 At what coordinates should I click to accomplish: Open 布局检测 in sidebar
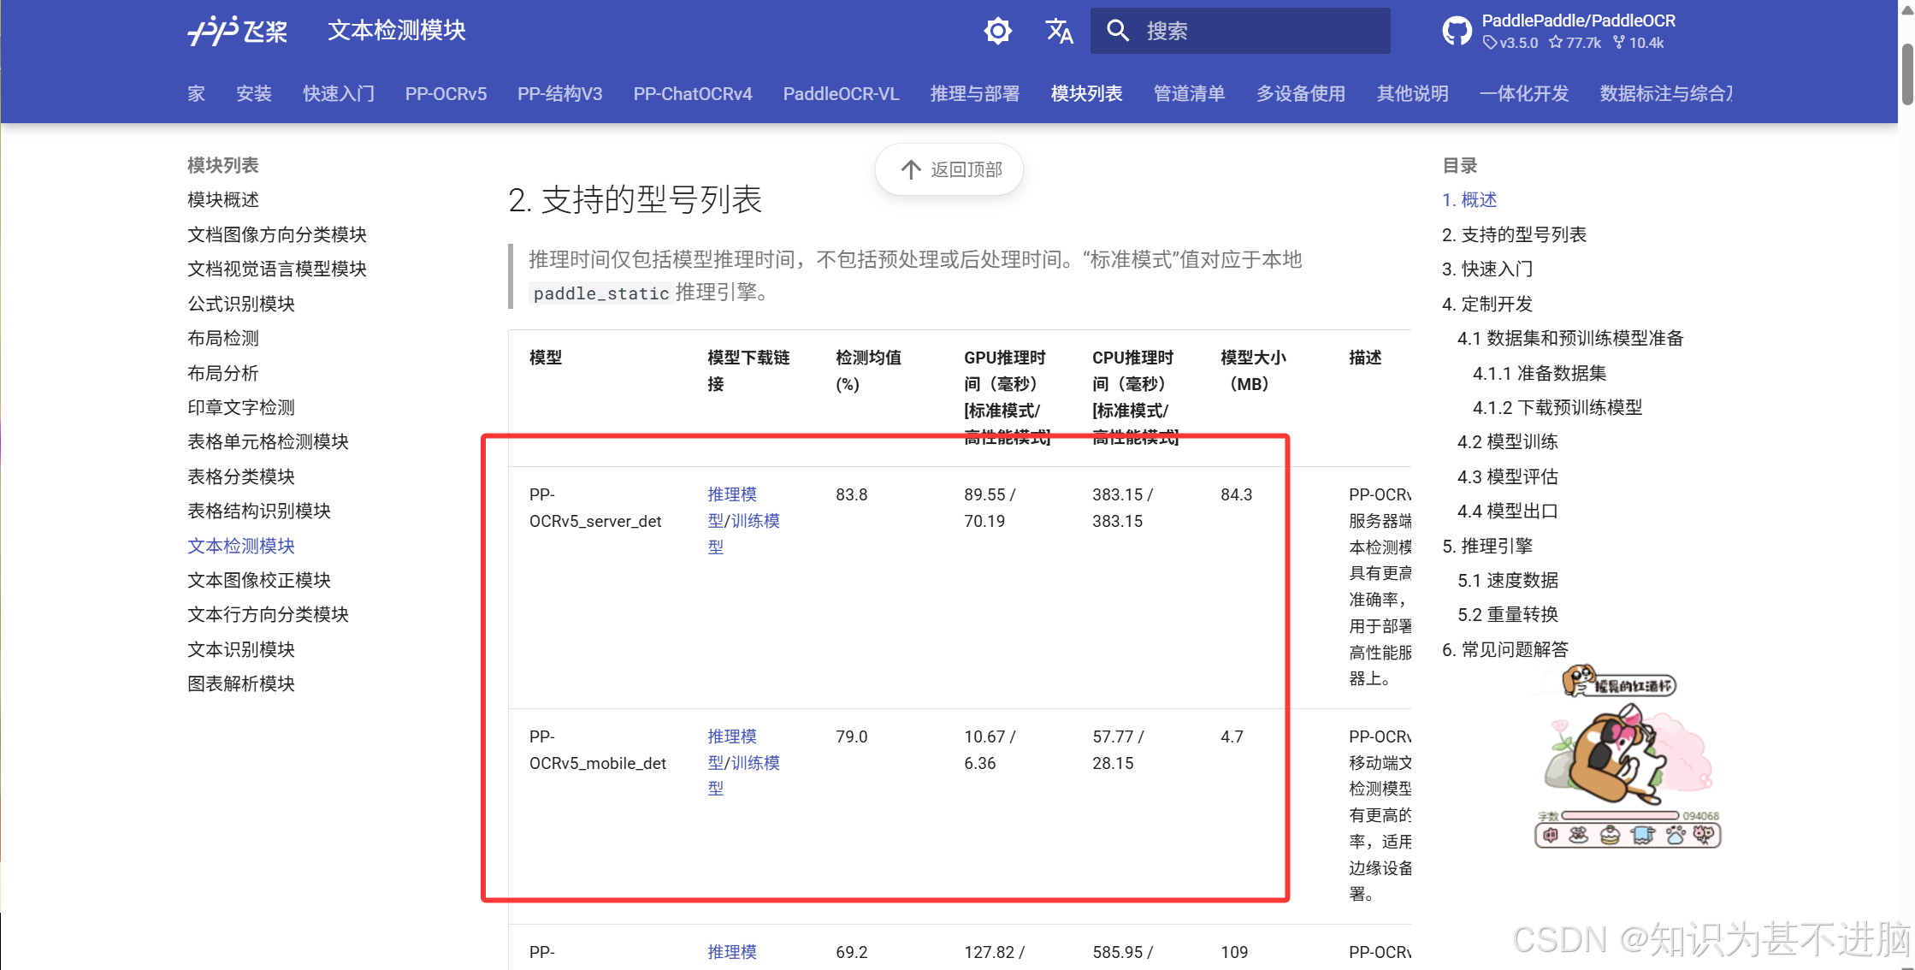(223, 339)
